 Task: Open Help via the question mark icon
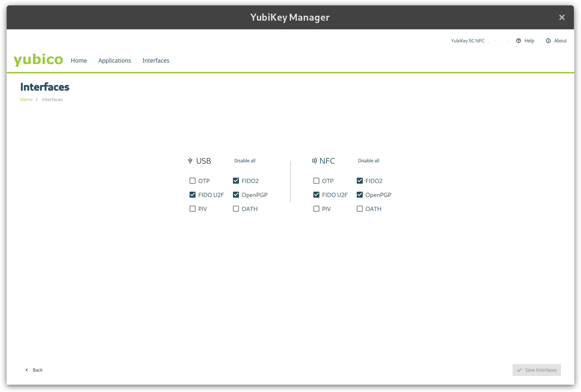pos(519,41)
